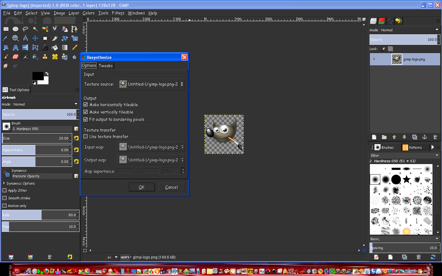Select the Color Picker eyedropper tool

point(6,38)
